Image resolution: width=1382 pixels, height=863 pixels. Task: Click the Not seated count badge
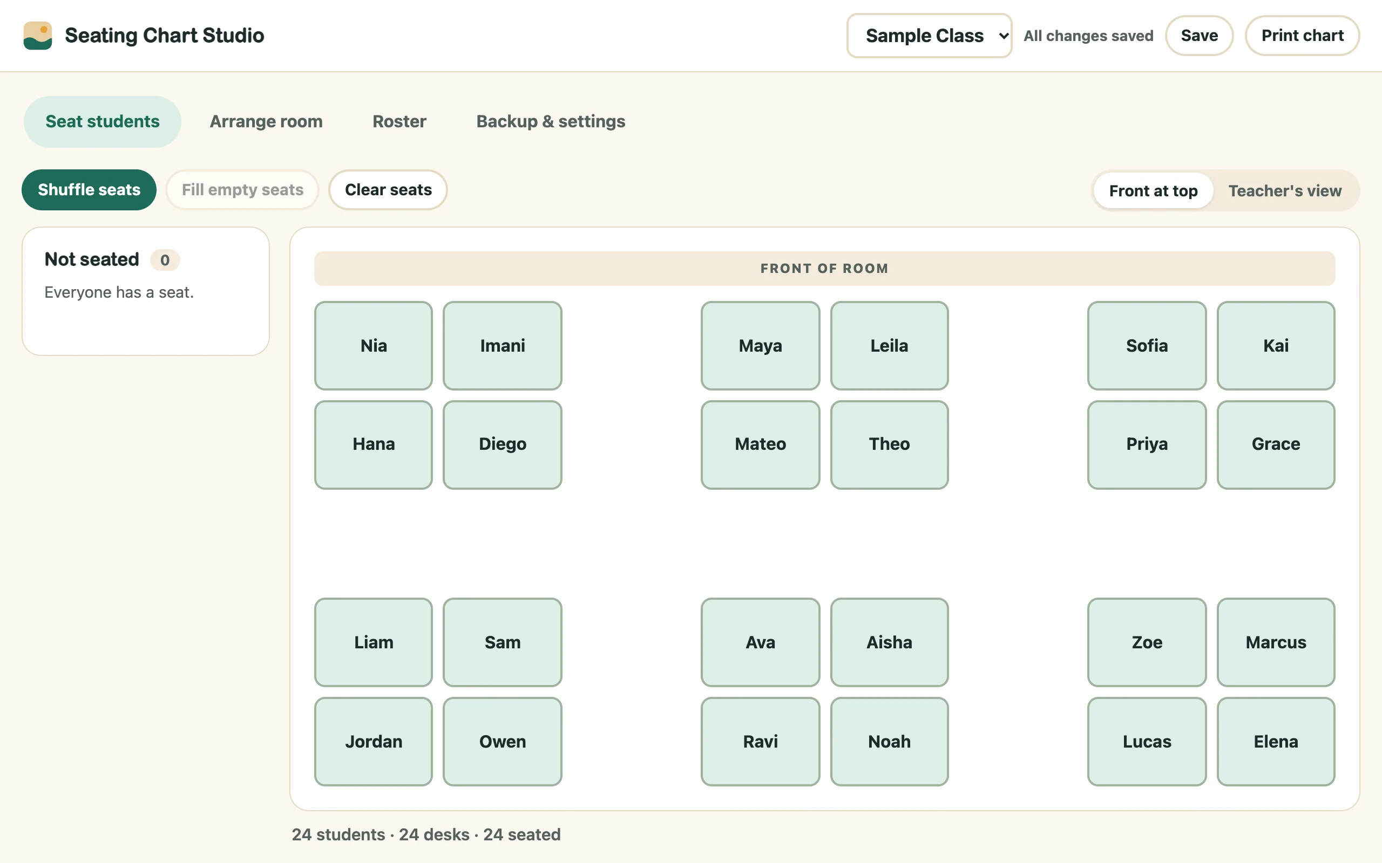pyautogui.click(x=165, y=259)
